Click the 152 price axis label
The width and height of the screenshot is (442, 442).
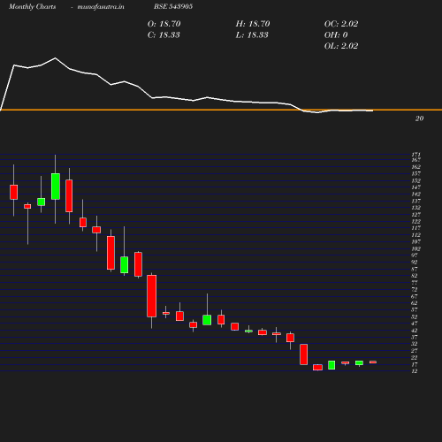coord(416,180)
